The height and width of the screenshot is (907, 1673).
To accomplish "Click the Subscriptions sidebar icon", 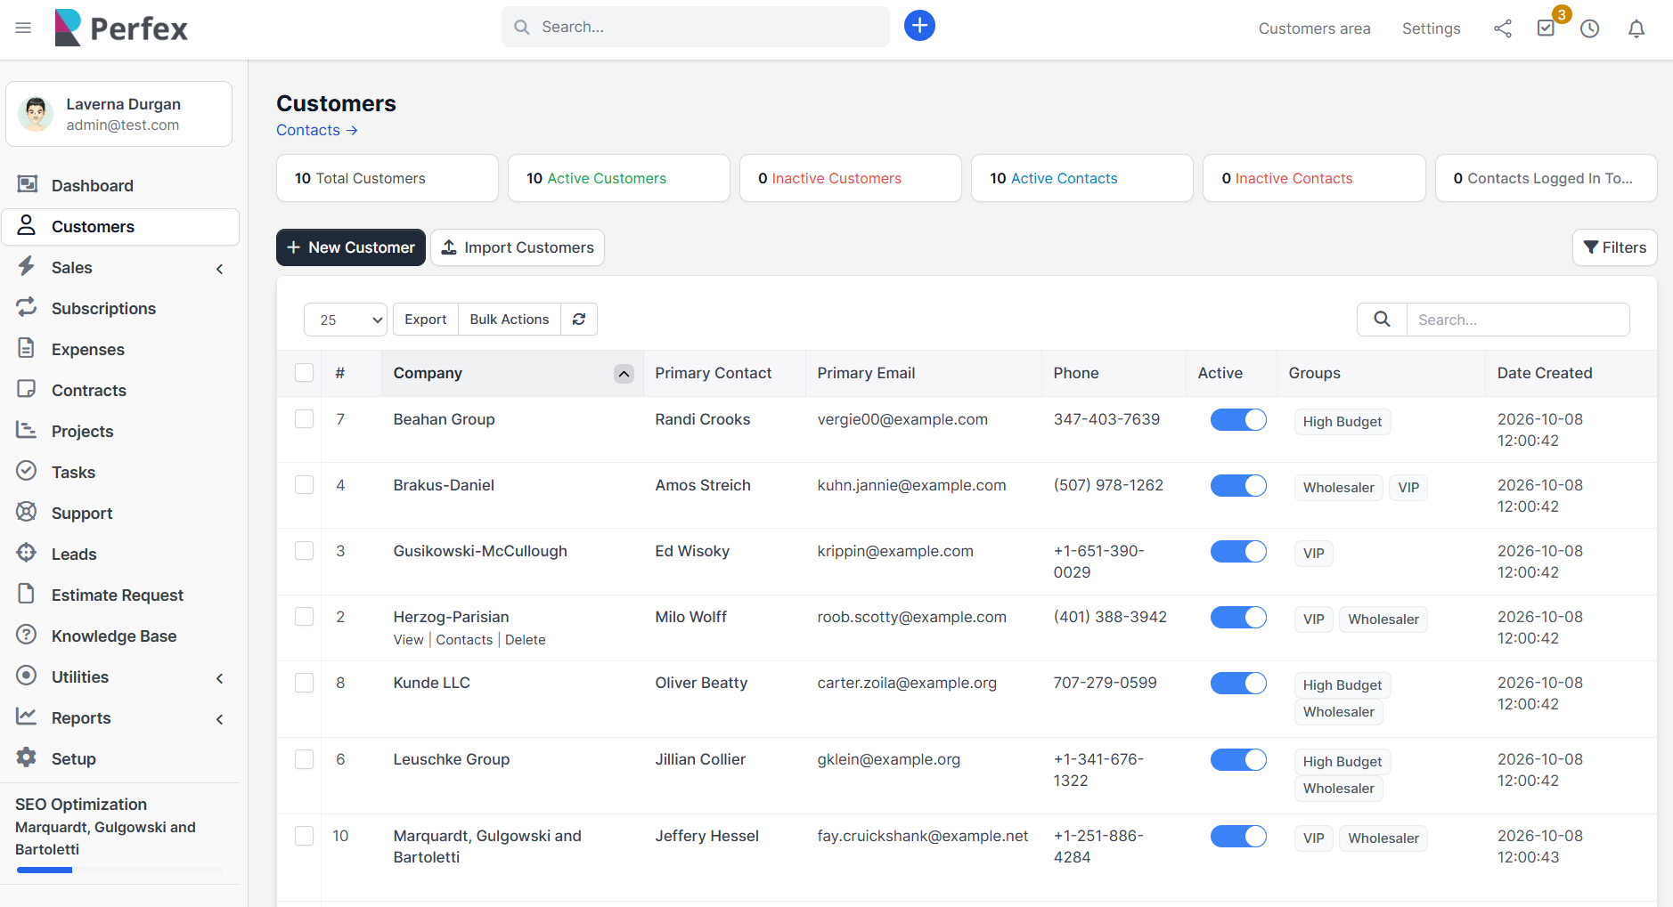I will pos(27,307).
